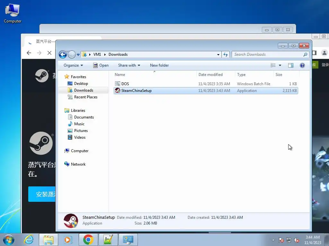Sort by Size column header
The height and width of the screenshot is (246, 329).
(x=279, y=74)
